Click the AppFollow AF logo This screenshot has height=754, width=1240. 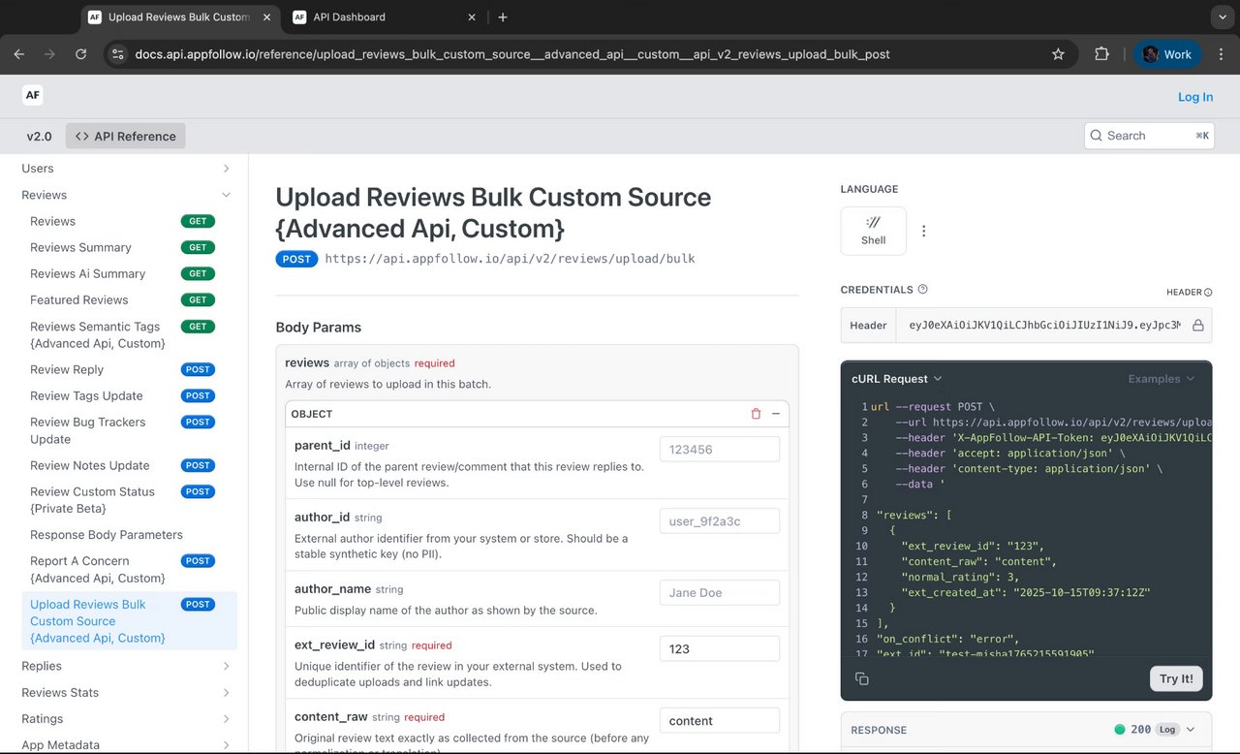(x=33, y=95)
